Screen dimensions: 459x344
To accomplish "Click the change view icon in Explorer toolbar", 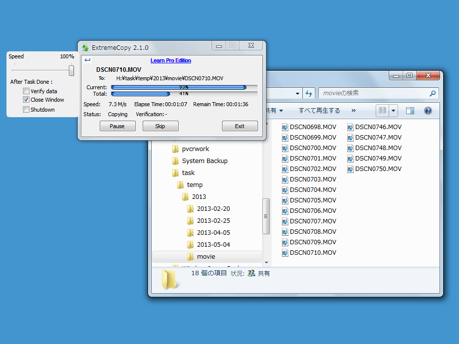I will pos(382,111).
